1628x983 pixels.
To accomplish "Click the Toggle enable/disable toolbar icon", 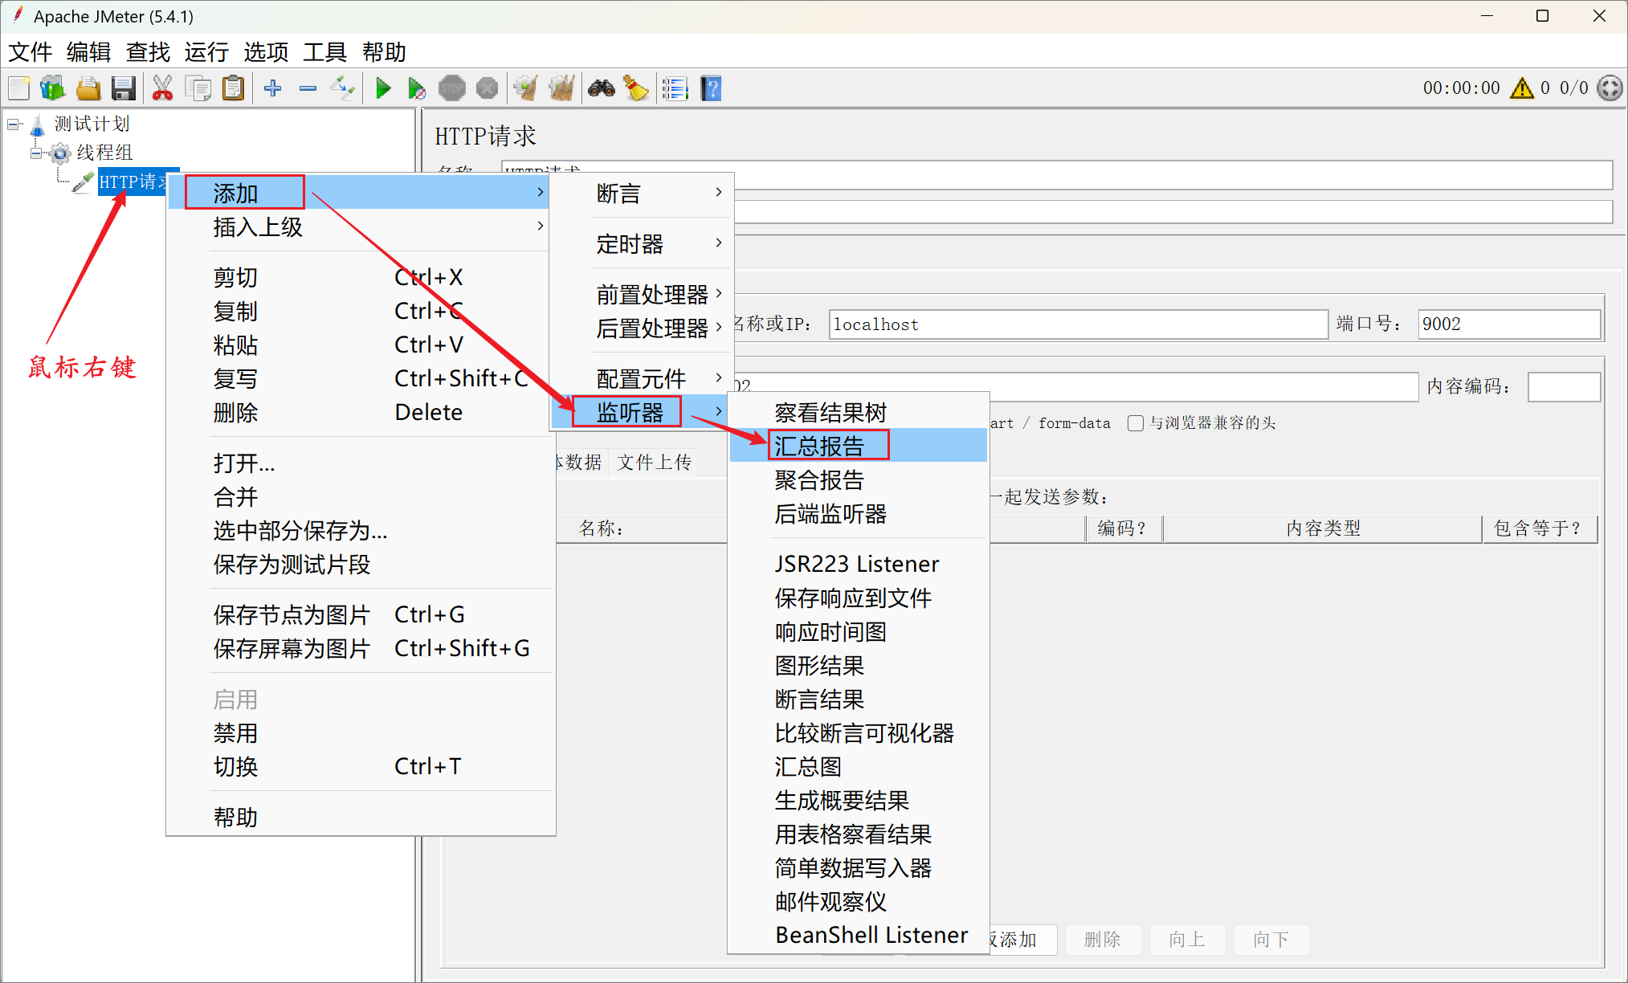I will (343, 88).
